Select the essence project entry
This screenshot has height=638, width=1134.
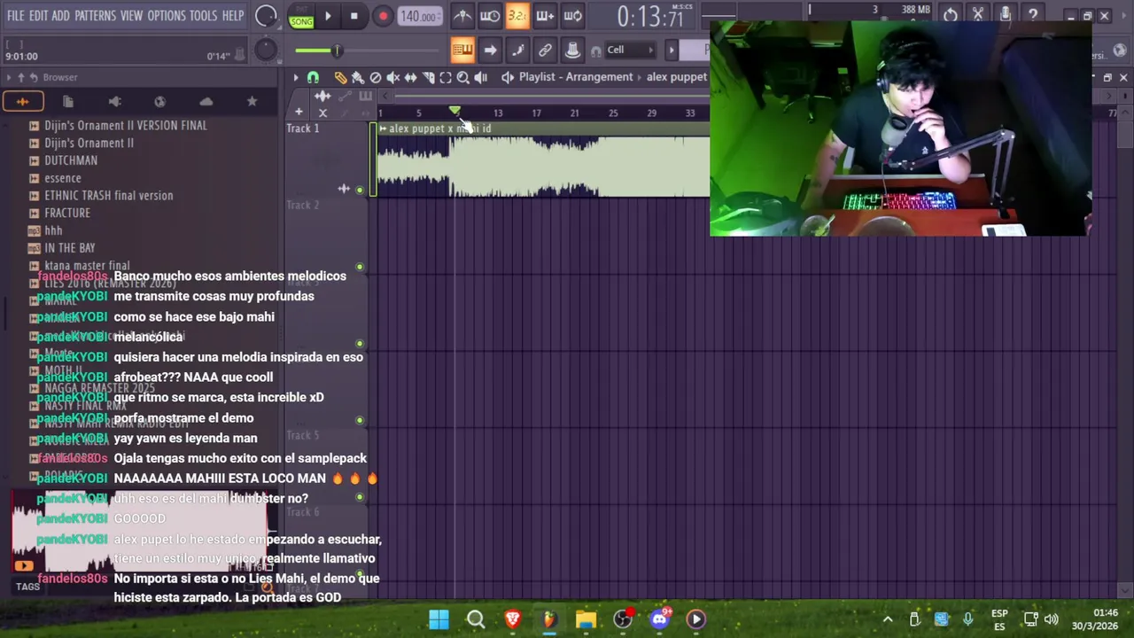pyautogui.click(x=62, y=178)
